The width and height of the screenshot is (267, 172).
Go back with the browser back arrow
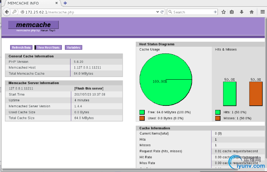pyautogui.click(x=7, y=12)
